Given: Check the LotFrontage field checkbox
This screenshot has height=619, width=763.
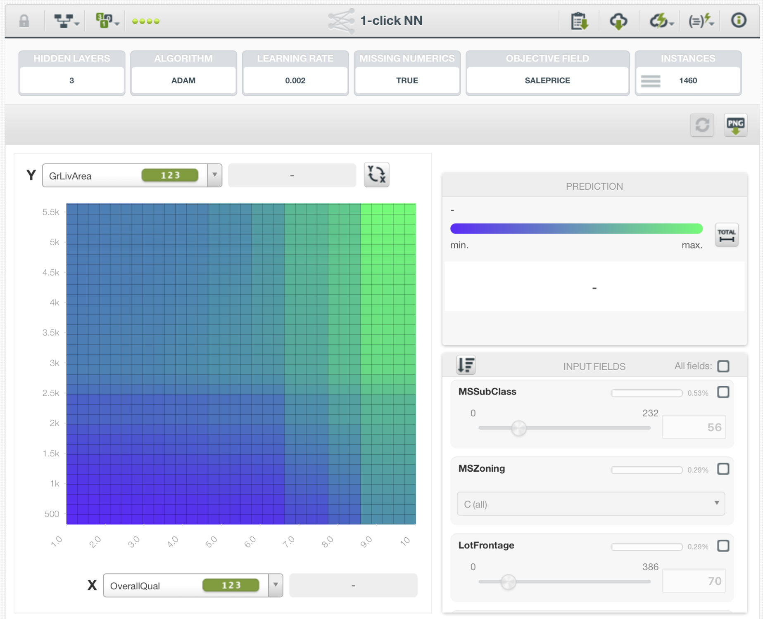Looking at the screenshot, I should tap(723, 546).
